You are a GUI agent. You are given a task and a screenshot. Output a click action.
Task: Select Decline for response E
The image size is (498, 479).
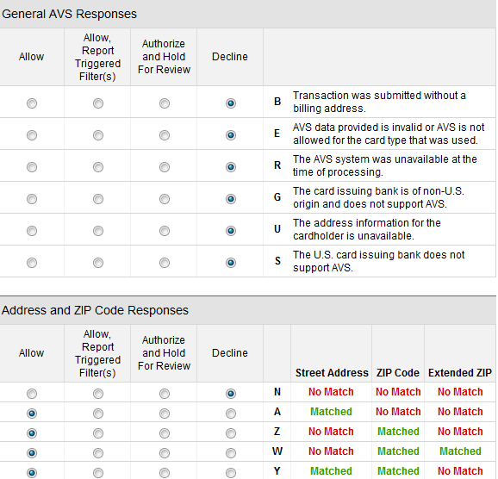(231, 135)
